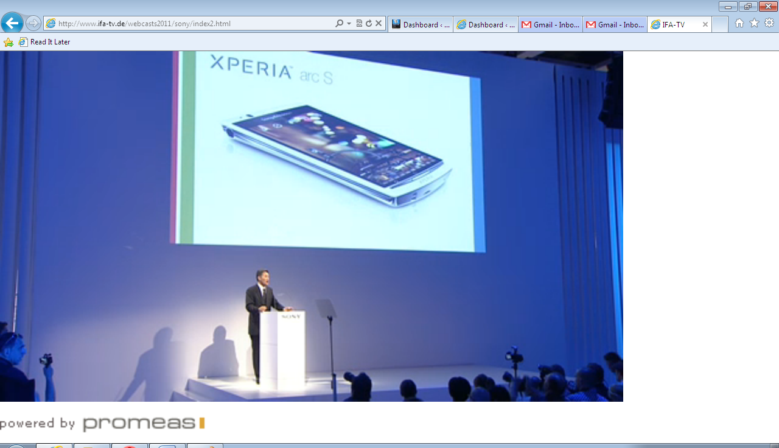Click the Read It Later bookmark
This screenshot has height=448, width=779.
pyautogui.click(x=44, y=42)
